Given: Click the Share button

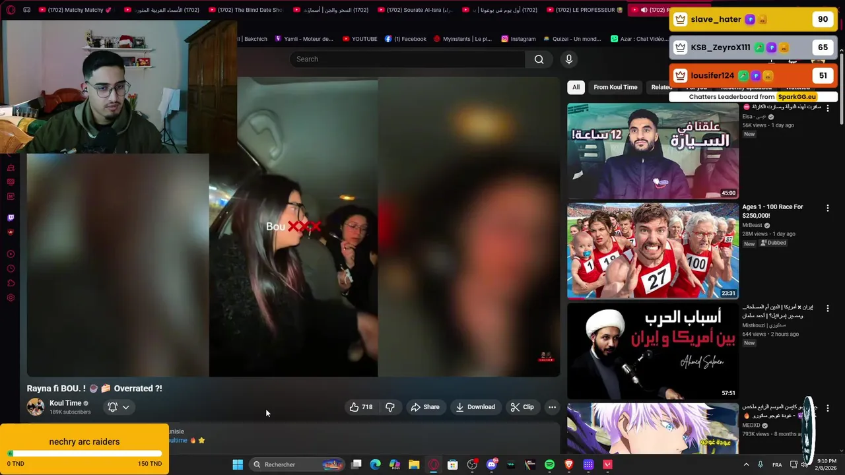Looking at the screenshot, I should [x=425, y=407].
